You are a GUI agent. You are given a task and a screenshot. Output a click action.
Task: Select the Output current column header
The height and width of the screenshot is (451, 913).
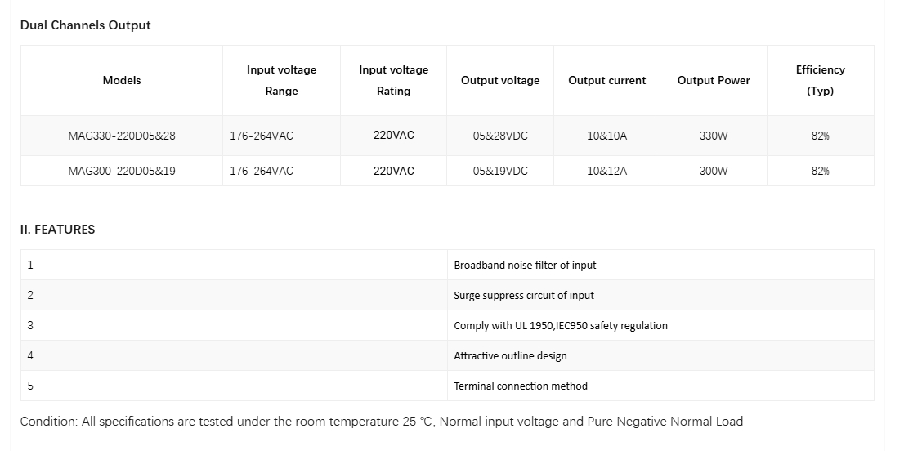[606, 80]
